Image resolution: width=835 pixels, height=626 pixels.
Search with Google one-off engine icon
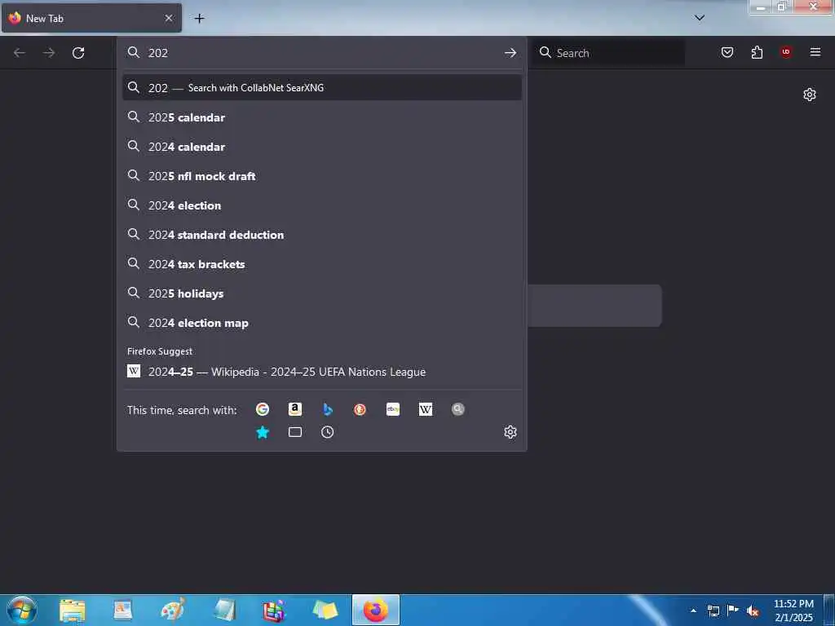click(263, 409)
